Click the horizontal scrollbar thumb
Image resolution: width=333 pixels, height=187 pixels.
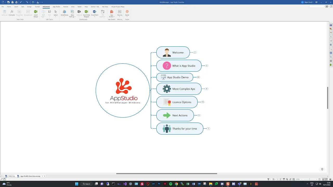pos(166,173)
